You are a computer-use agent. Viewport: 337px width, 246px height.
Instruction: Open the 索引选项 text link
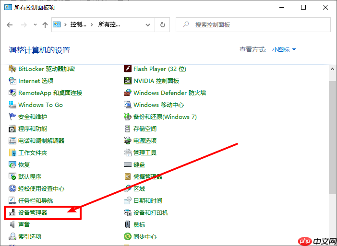pyautogui.click(x=30, y=237)
